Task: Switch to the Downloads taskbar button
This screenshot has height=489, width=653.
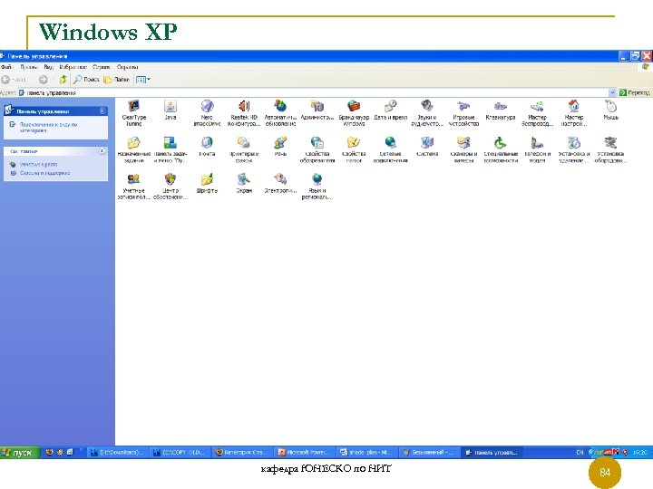Action: tap(117, 453)
